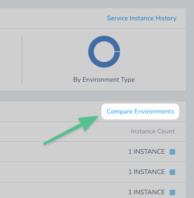The height and width of the screenshot is (198, 194).
Task: Click the blue square in first instance row
Action: point(172,152)
